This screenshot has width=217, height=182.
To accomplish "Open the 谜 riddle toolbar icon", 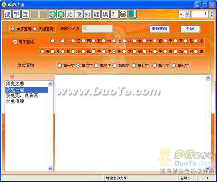I will coord(96,14).
